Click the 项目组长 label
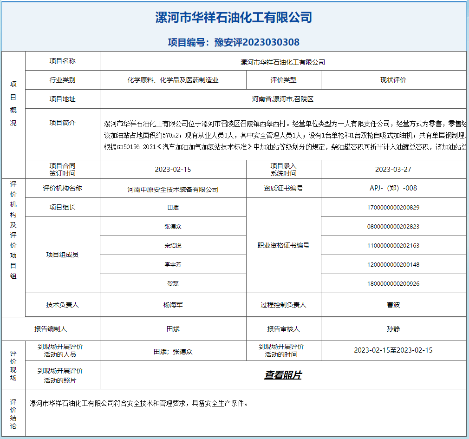 (63, 207)
